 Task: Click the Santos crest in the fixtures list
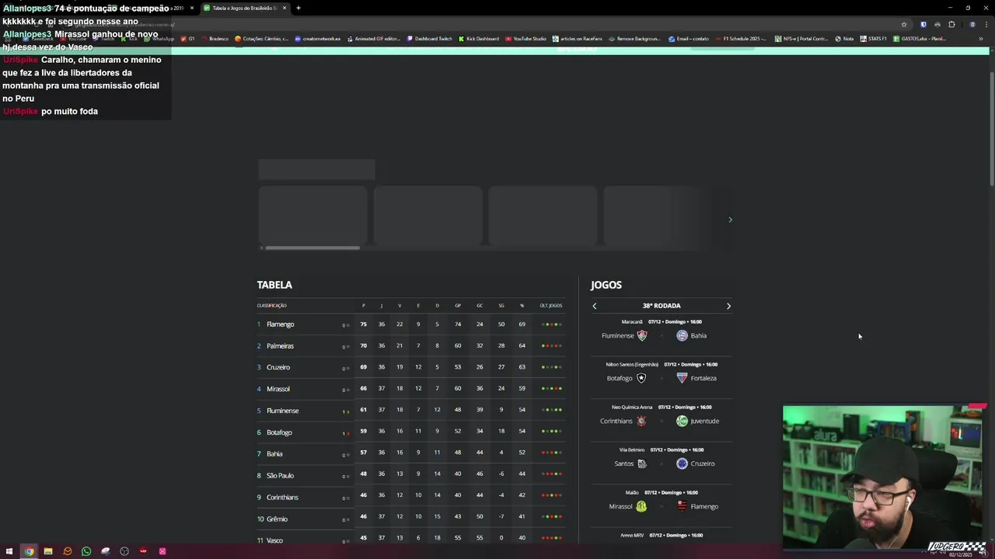click(x=642, y=464)
